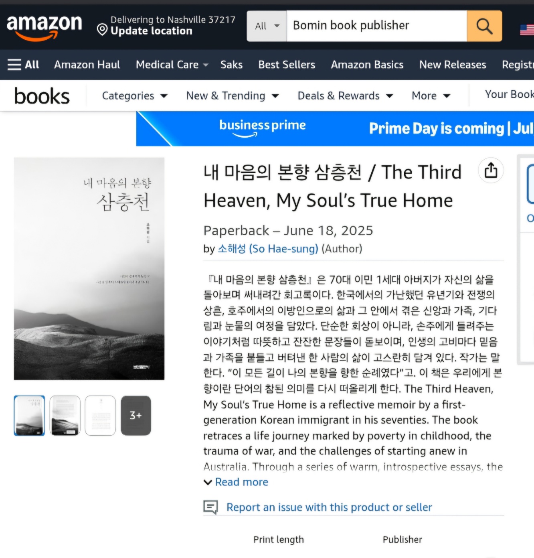Screen dimensions: 534x558
Task: Click Report an issue with this product link
Action: (x=329, y=507)
